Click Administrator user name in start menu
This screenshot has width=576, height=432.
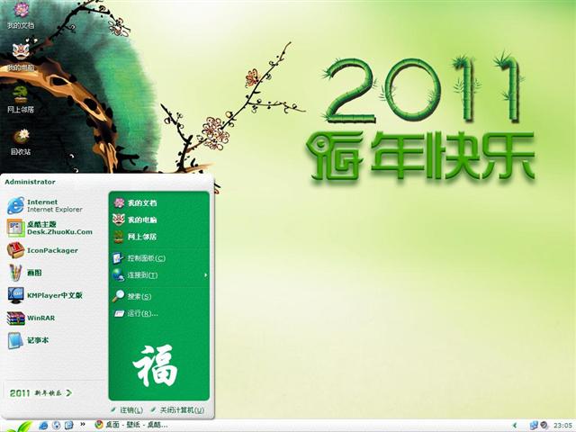[30, 182]
